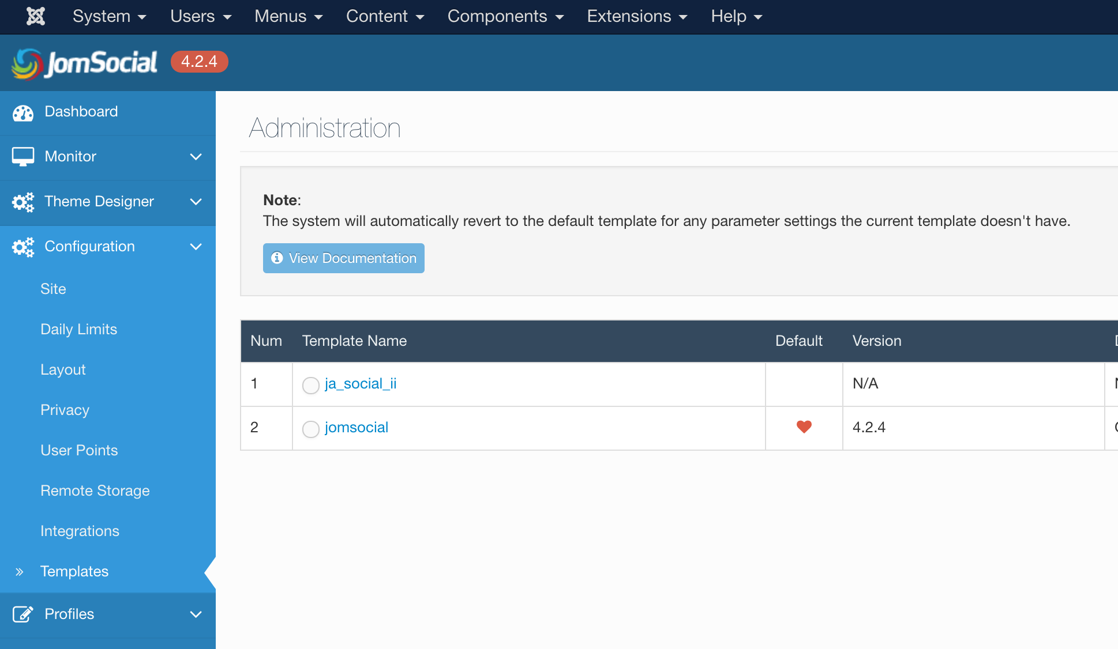Click the Template Name column header

354,341
